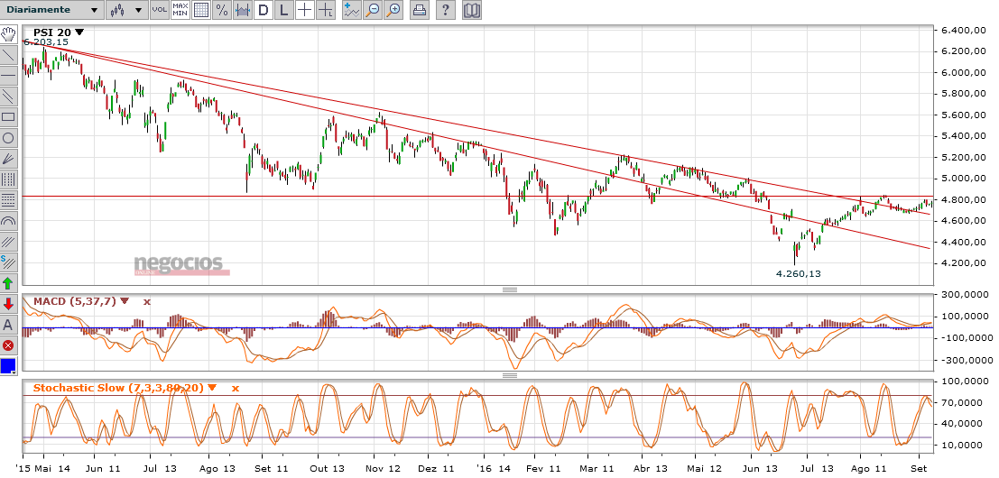Click the zoom in magnifier
This screenshot has height=478, width=999.
click(393, 10)
